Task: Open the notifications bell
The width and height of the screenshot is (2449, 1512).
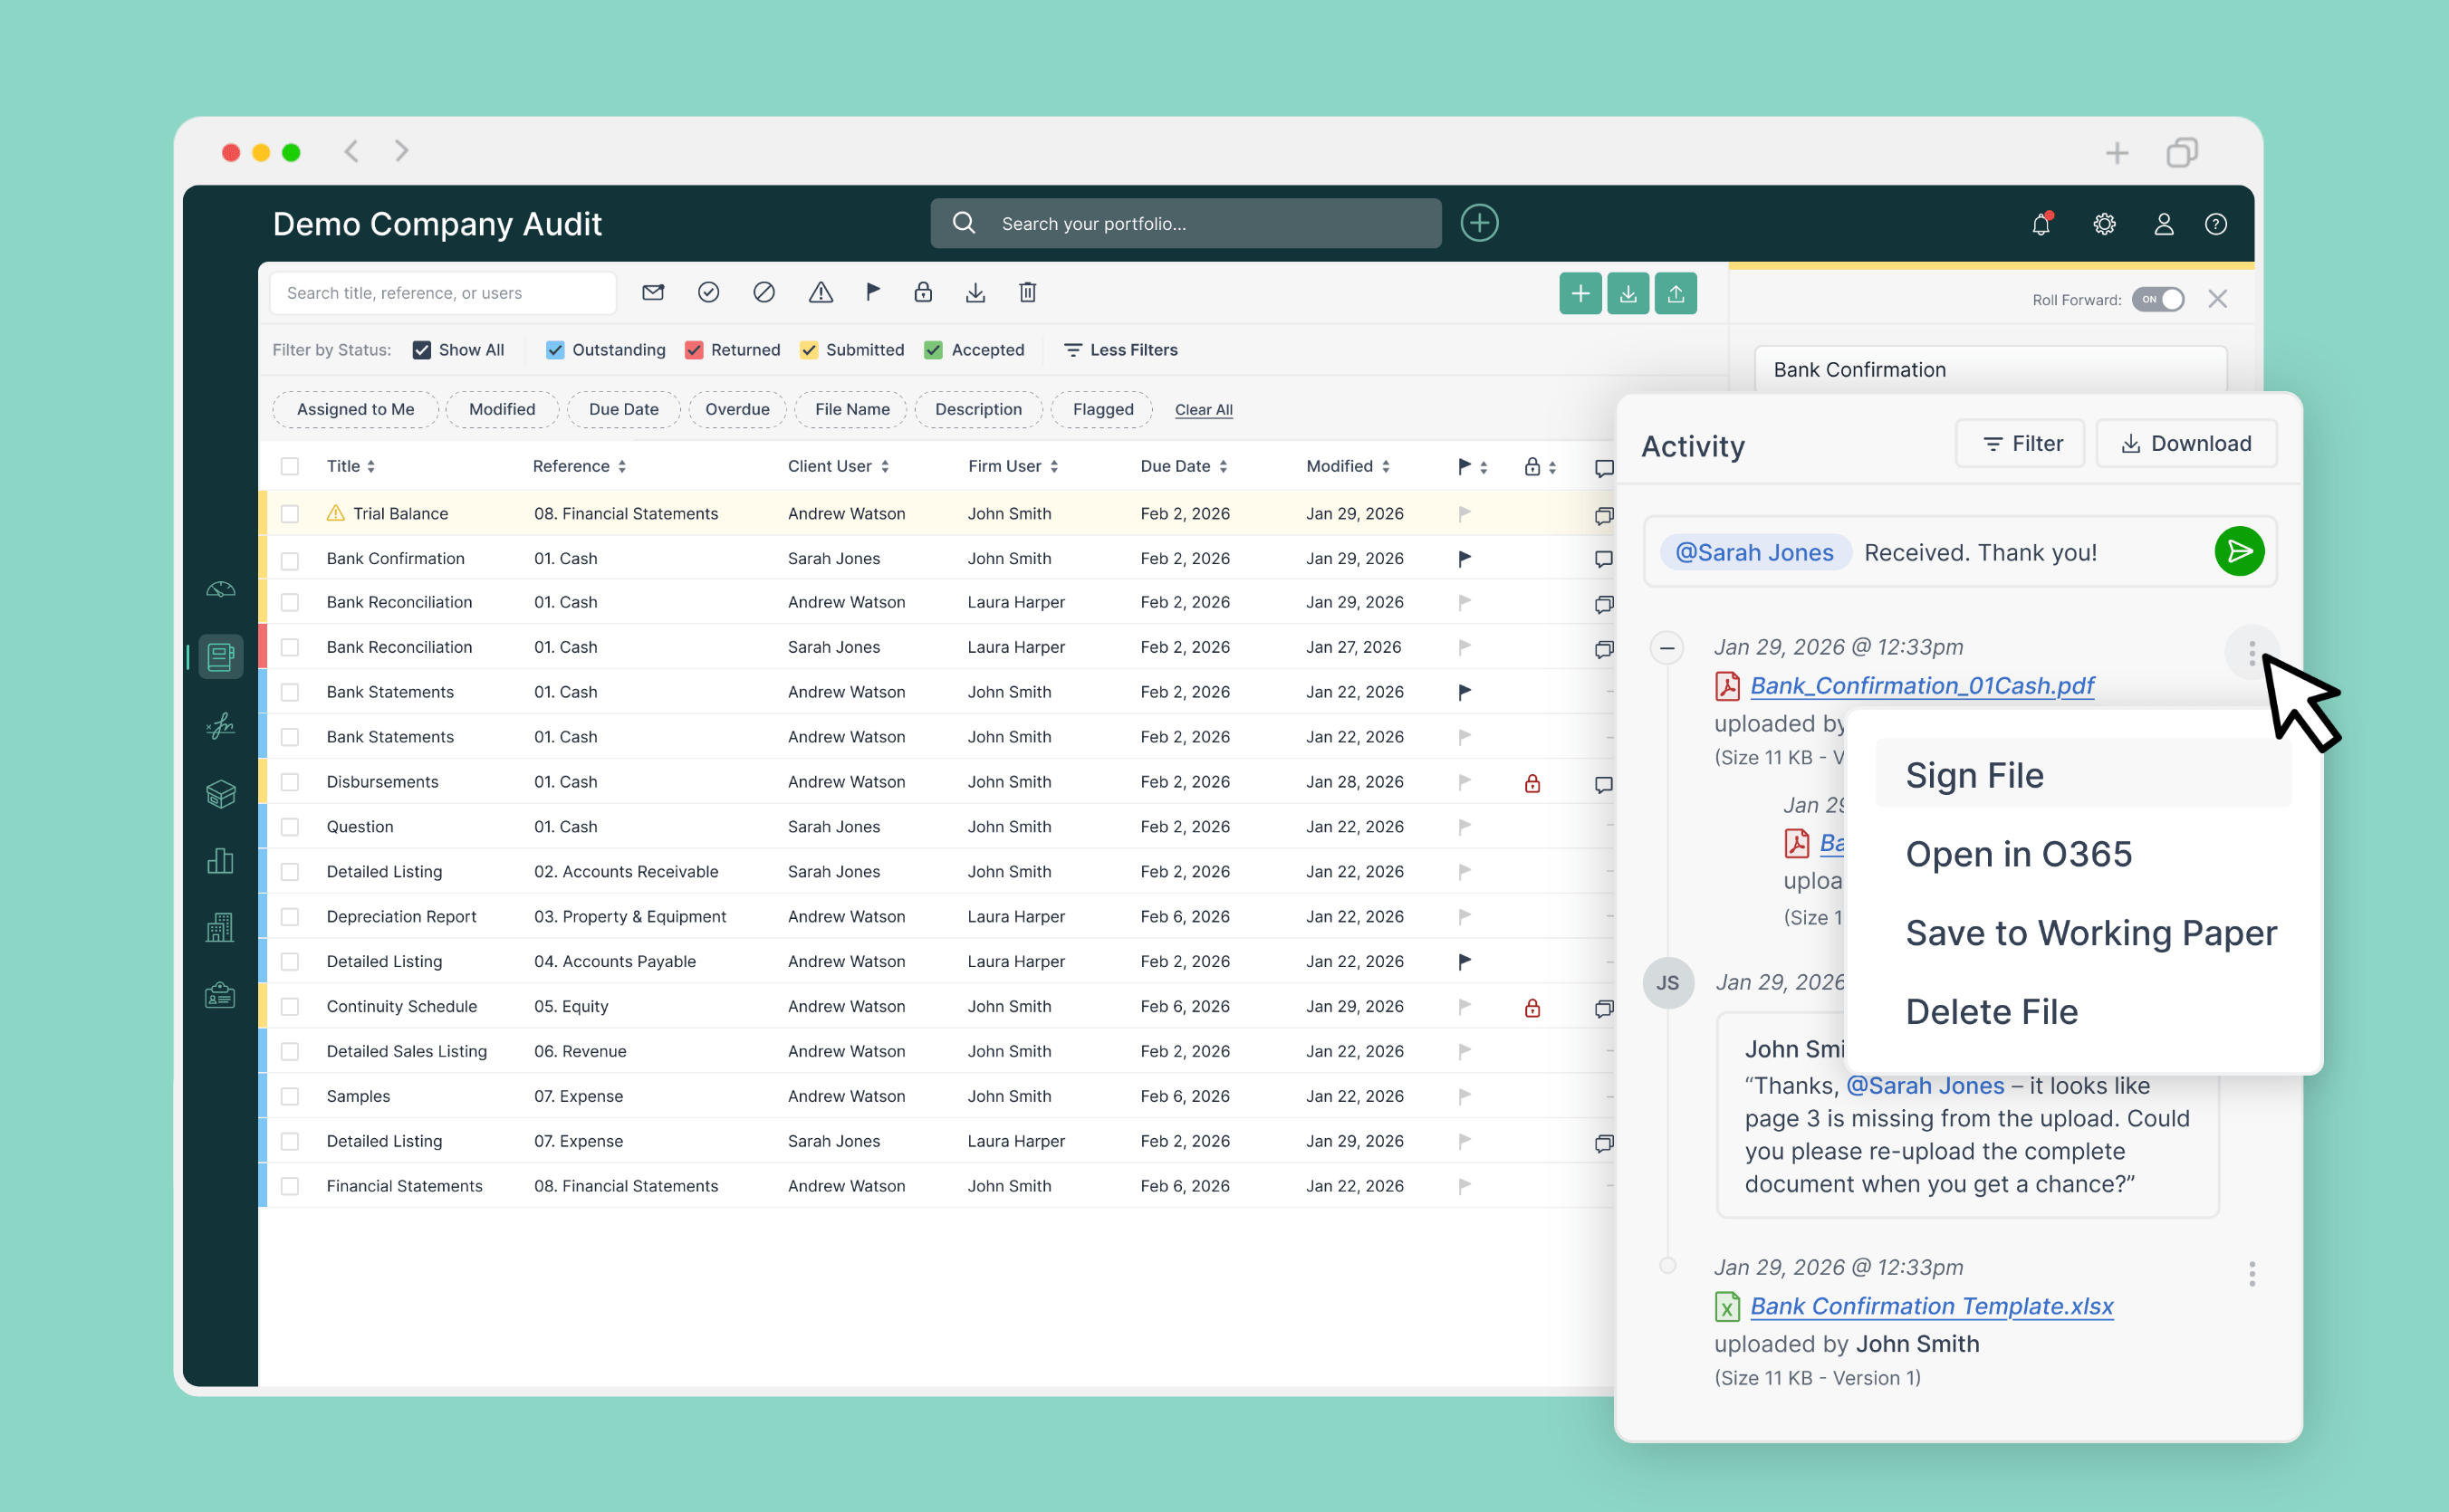Action: click(x=2041, y=224)
